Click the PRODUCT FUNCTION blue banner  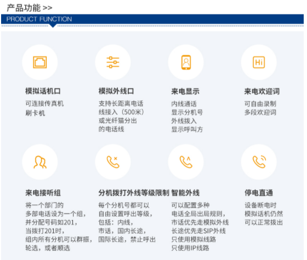pos(152,19)
